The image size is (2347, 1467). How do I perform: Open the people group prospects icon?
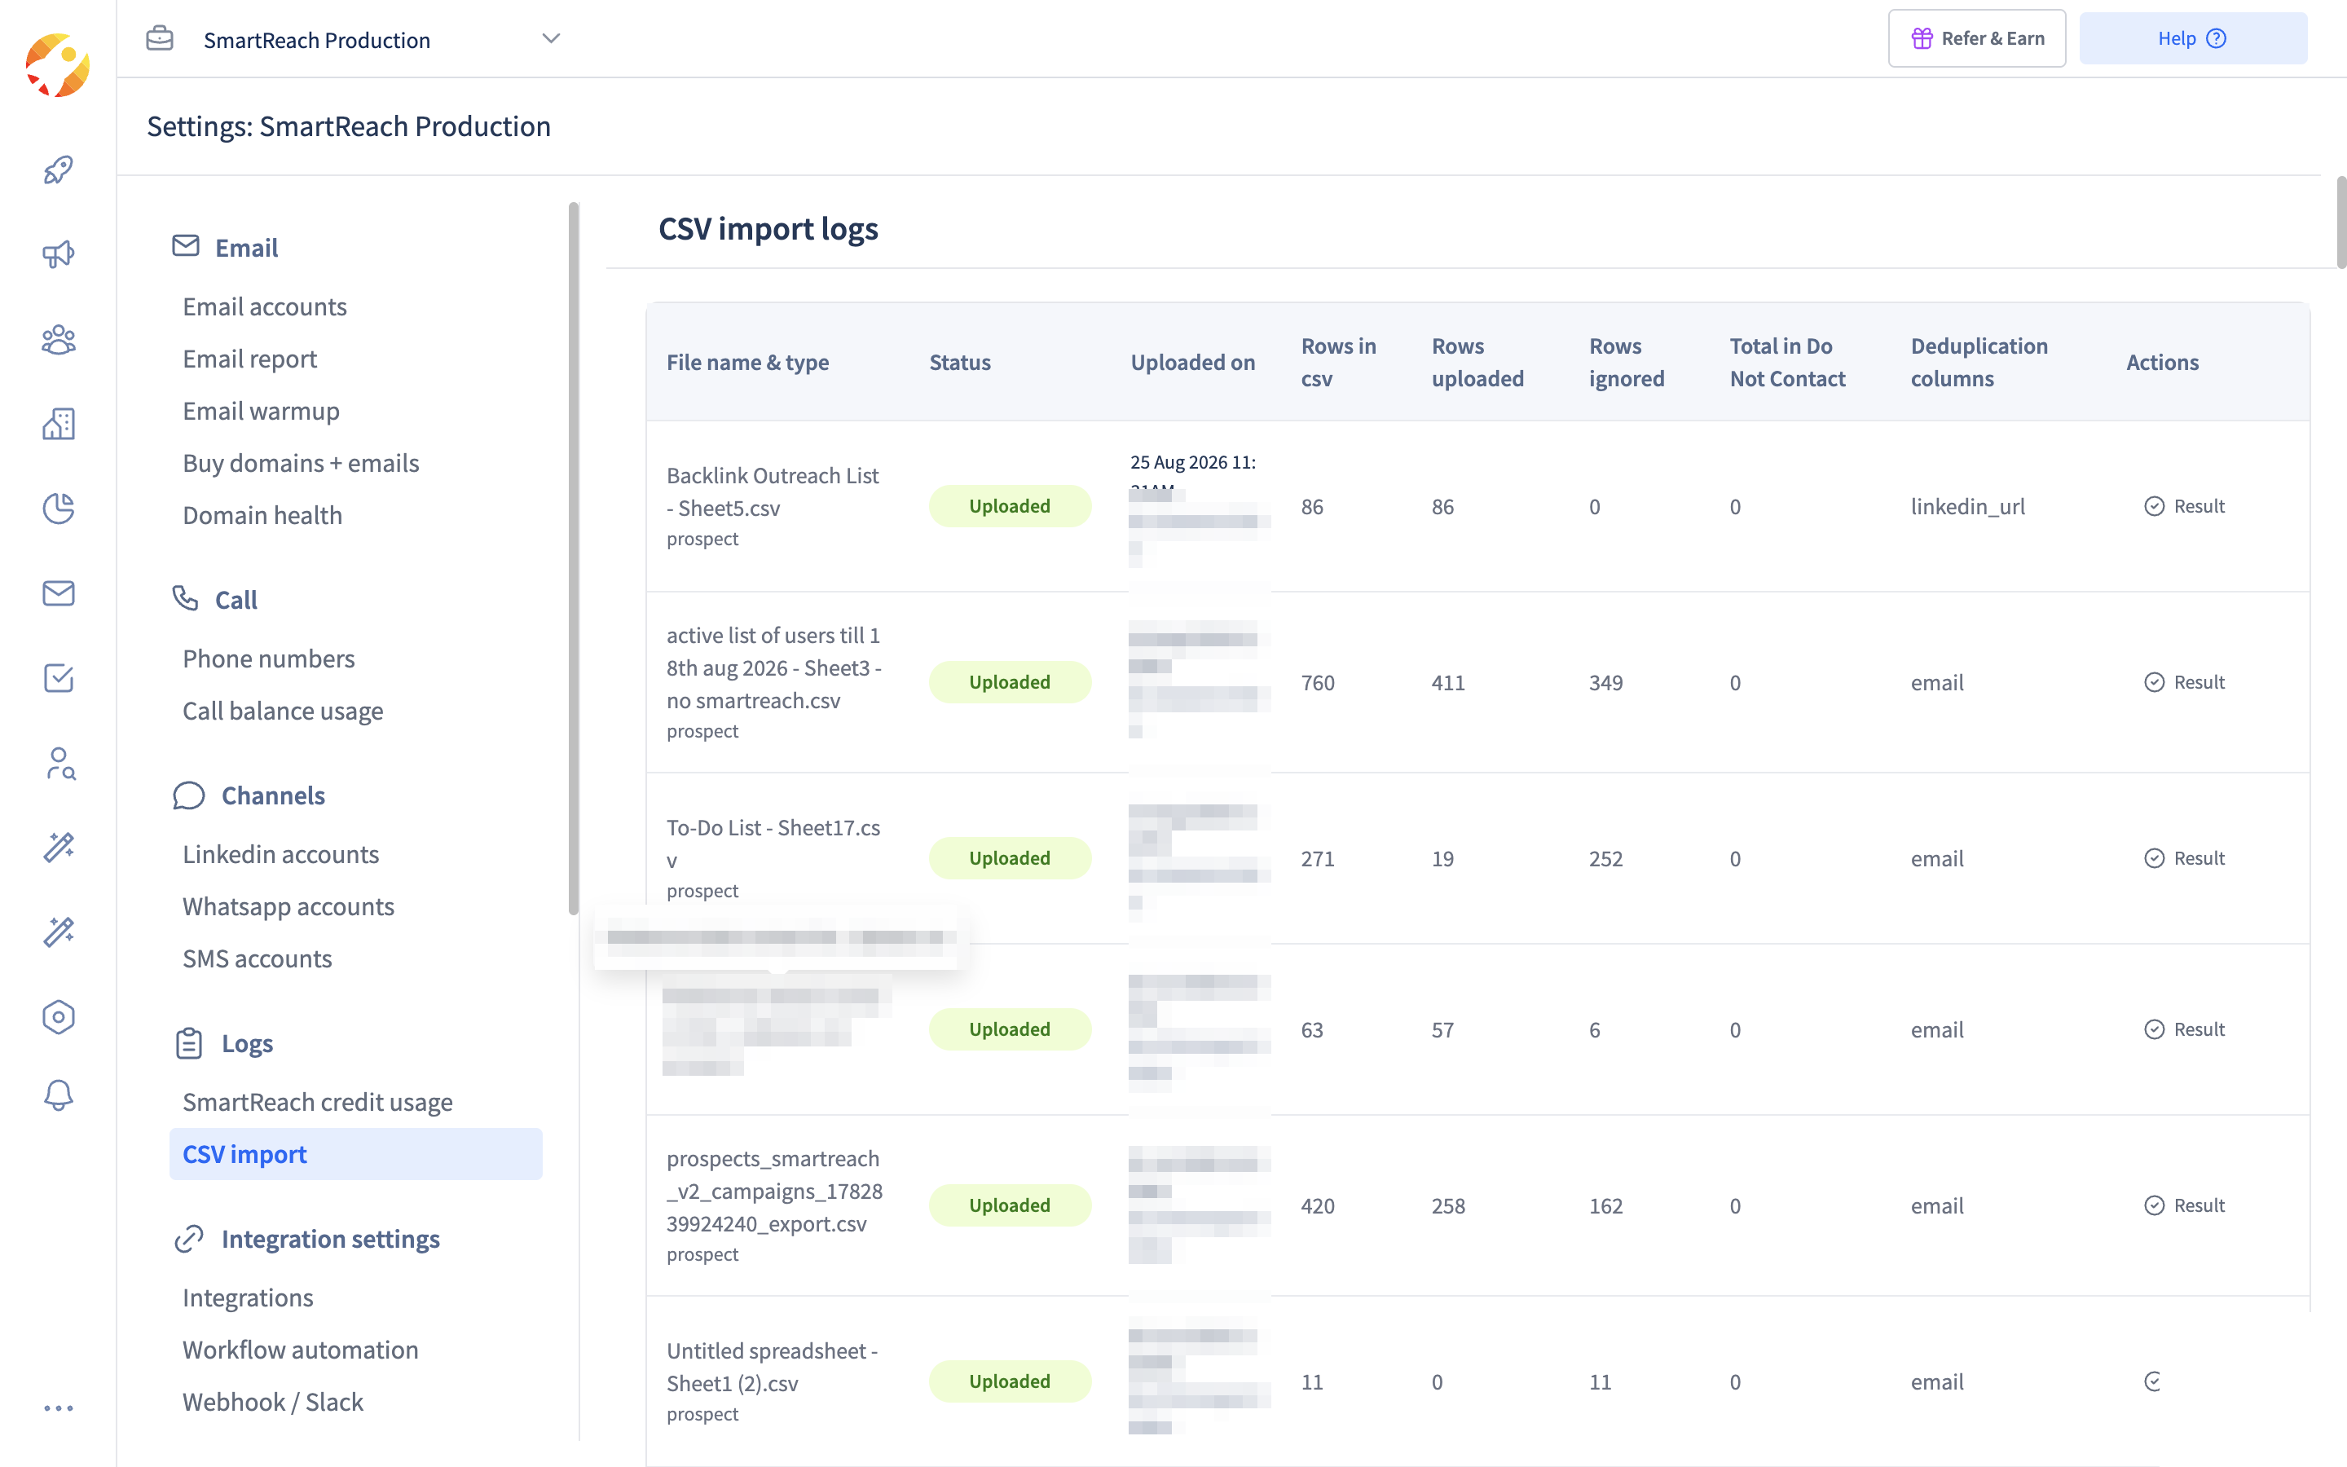[58, 340]
